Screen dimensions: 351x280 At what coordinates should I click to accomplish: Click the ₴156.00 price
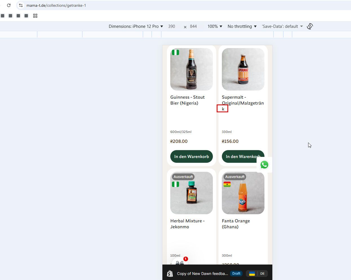tap(230, 141)
